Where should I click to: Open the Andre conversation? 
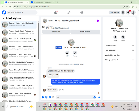click(x=19, y=32)
